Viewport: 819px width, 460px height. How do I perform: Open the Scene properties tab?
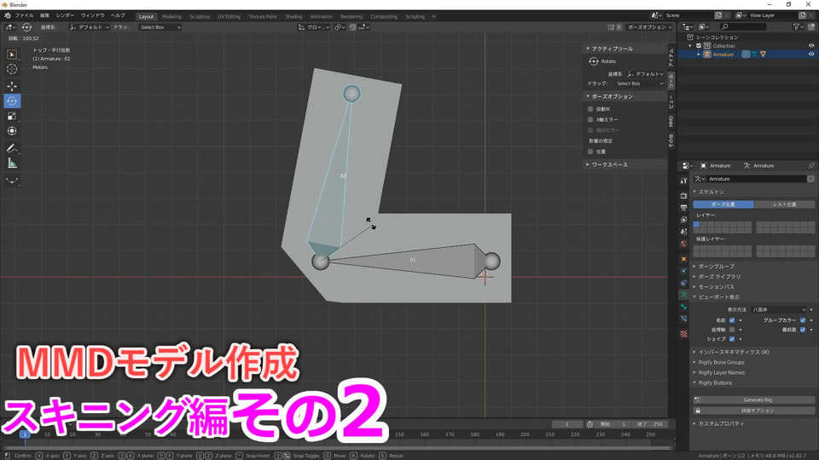click(683, 232)
